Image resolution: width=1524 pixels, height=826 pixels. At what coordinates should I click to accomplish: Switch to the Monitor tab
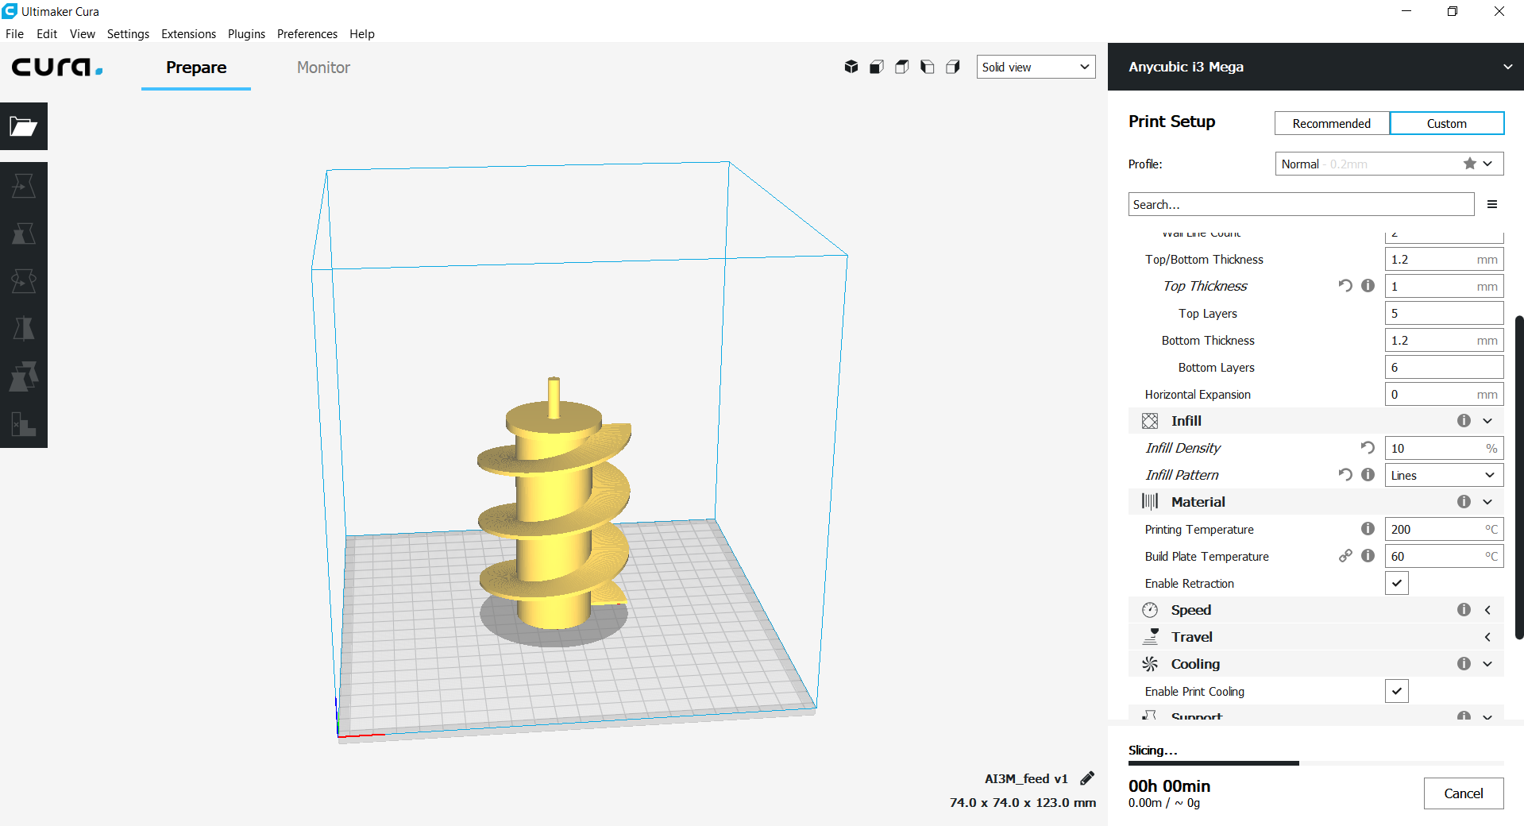point(323,68)
